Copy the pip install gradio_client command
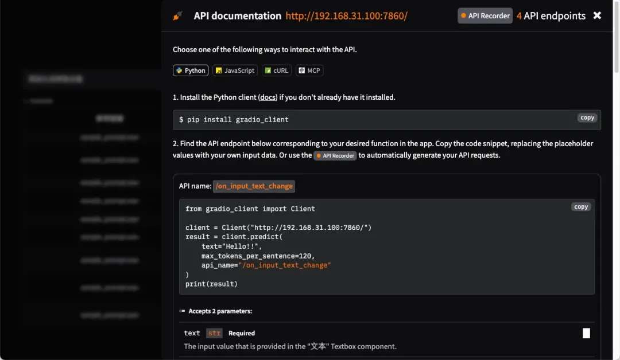 [x=587, y=118]
